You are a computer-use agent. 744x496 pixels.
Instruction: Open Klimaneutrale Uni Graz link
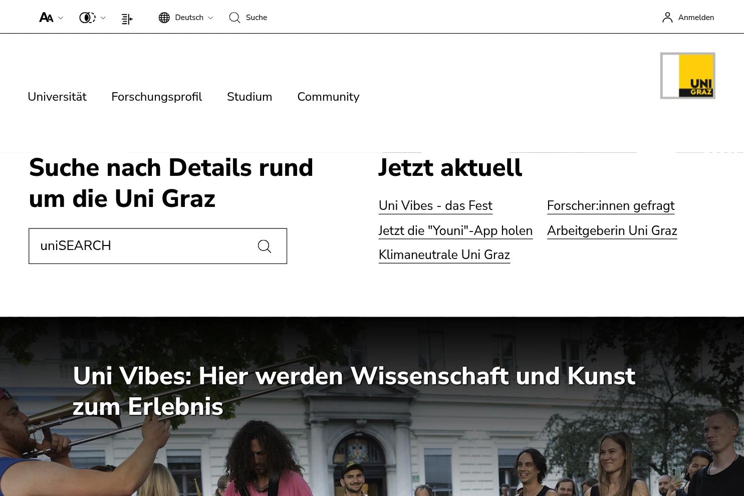click(x=444, y=255)
